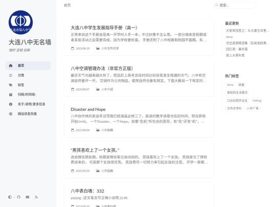Click the 热门标签 heading

click(232, 76)
